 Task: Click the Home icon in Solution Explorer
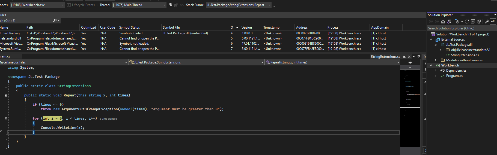click(443, 22)
